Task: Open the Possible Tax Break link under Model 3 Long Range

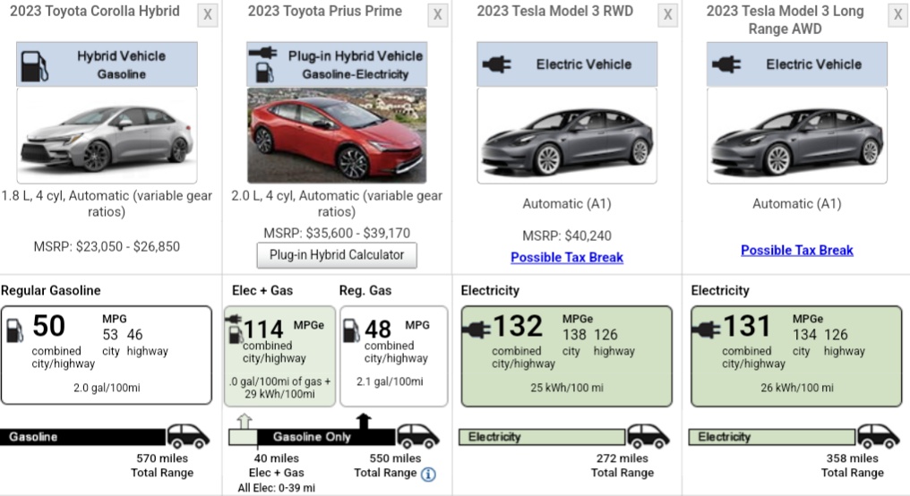Action: pyautogui.click(x=797, y=251)
